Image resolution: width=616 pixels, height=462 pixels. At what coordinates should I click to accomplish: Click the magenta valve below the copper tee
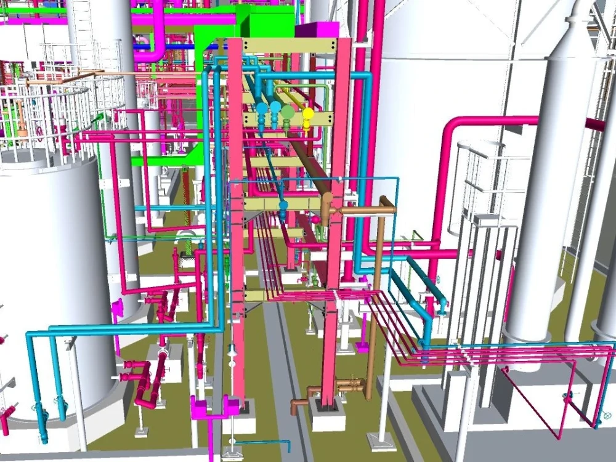tap(315, 220)
